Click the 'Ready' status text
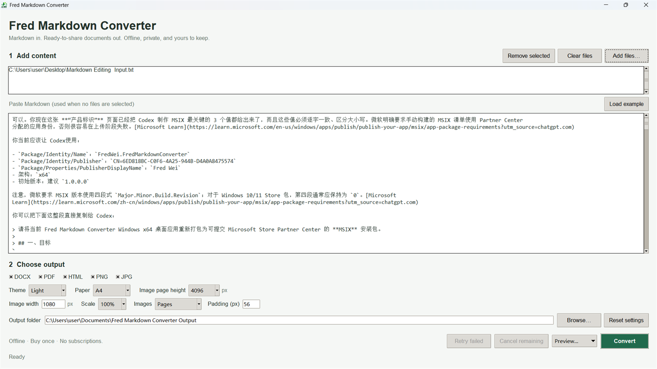 [x=17, y=357]
